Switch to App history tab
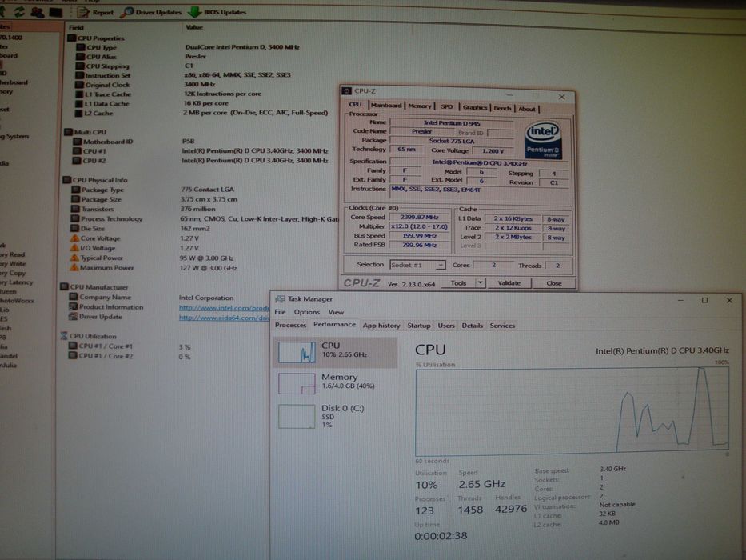The image size is (746, 560). 381,326
